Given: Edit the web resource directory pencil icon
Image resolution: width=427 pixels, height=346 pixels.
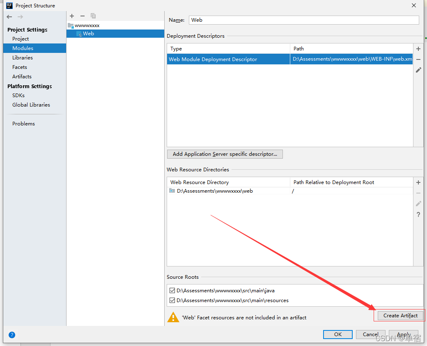Looking at the screenshot, I should 418,204.
